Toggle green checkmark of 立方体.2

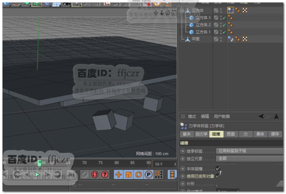(224, 25)
